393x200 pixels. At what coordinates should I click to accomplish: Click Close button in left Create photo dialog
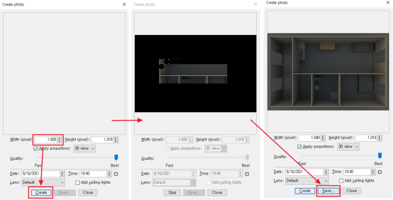coord(88,192)
